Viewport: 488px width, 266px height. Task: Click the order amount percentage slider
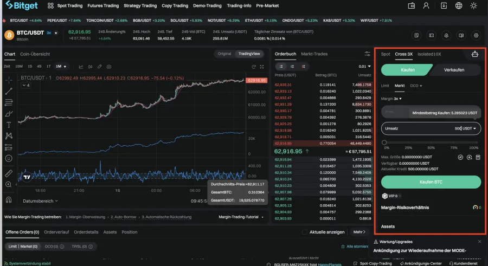[431, 142]
